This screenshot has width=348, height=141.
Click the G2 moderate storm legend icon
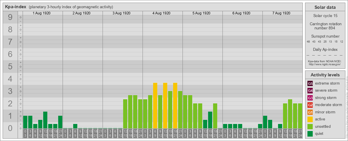(x=310, y=105)
